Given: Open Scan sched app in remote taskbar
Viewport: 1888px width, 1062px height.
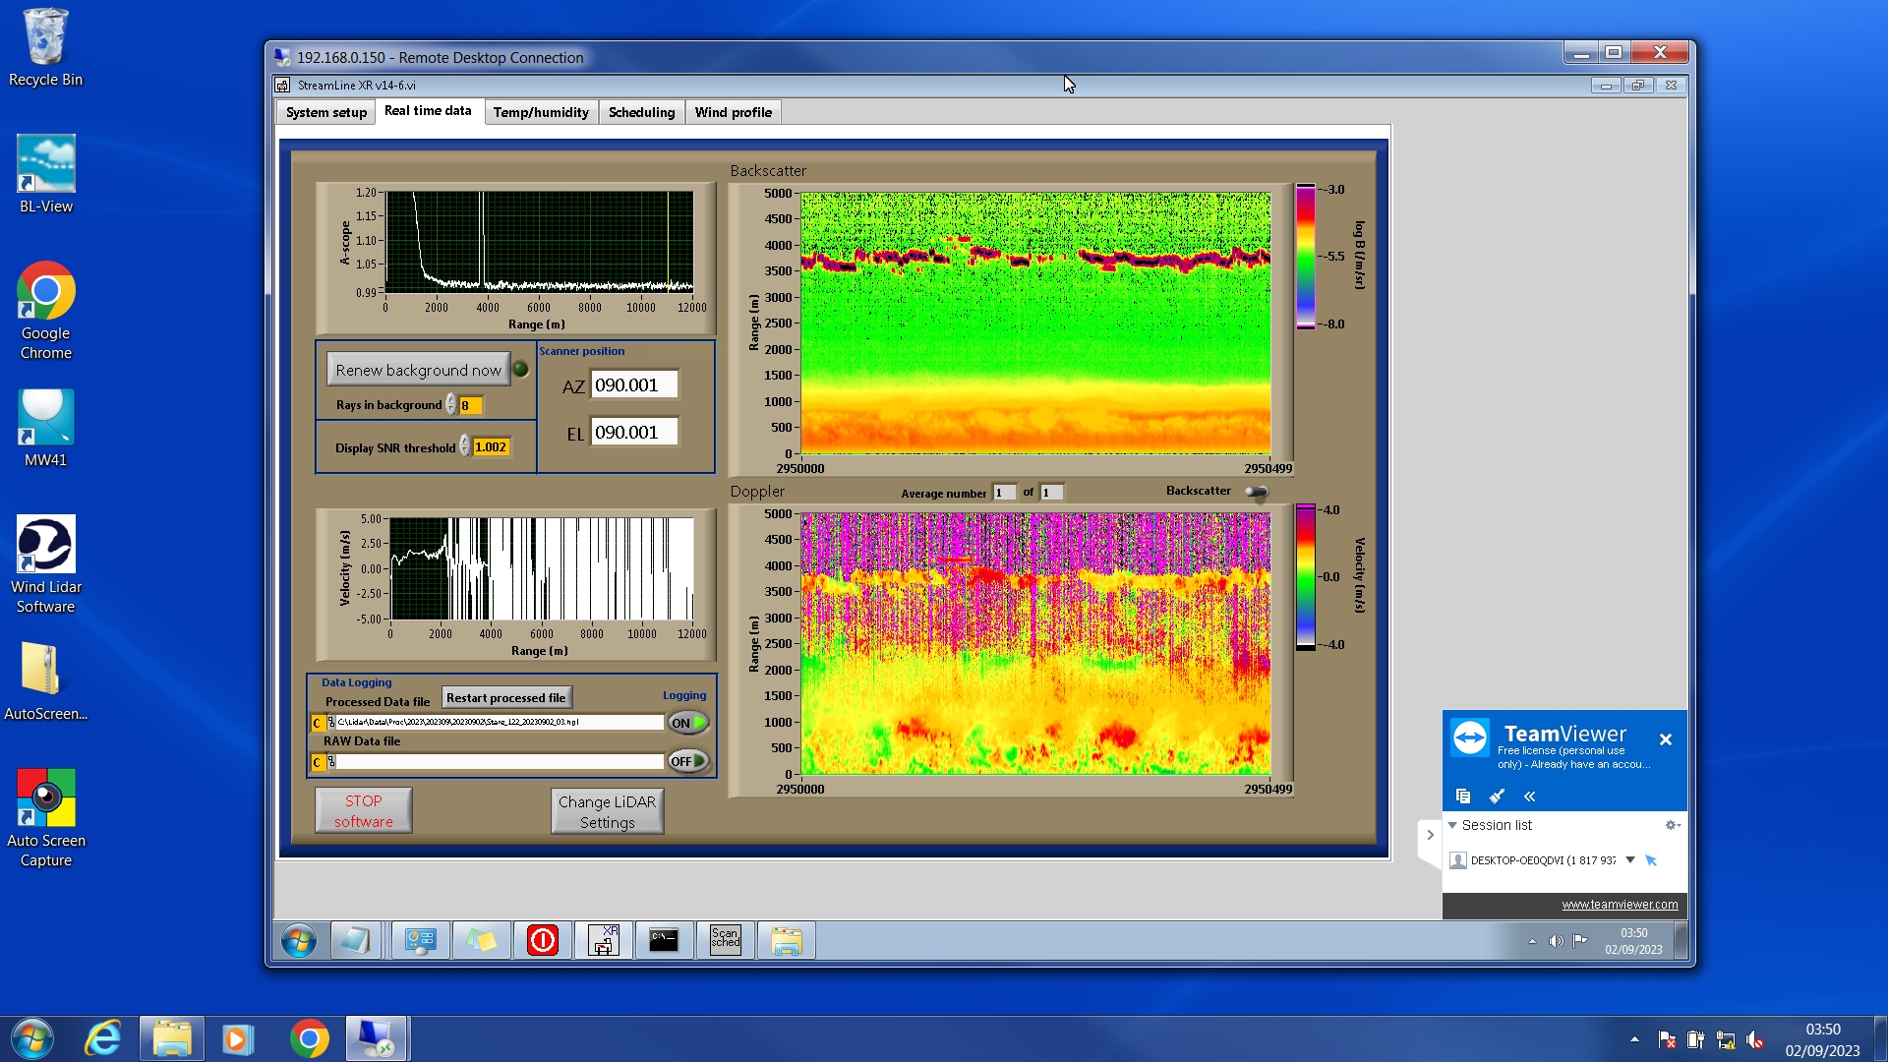Looking at the screenshot, I should coord(725,940).
